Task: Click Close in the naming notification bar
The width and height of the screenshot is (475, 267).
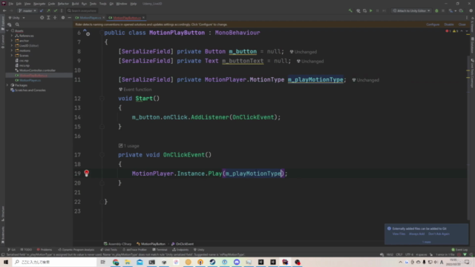Action: click(x=462, y=24)
